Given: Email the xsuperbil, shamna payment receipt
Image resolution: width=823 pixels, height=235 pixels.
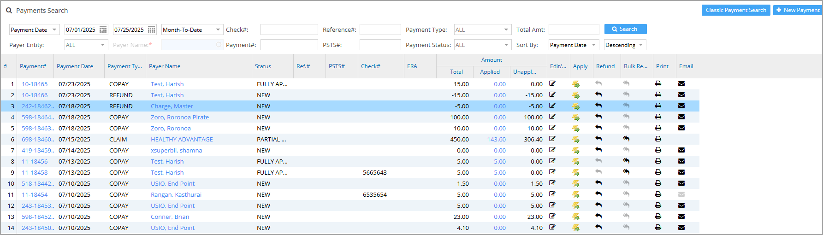Looking at the screenshot, I should (681, 150).
